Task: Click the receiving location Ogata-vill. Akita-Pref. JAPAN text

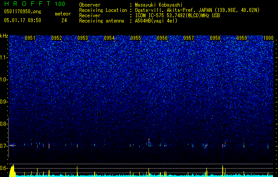Action: point(173,10)
